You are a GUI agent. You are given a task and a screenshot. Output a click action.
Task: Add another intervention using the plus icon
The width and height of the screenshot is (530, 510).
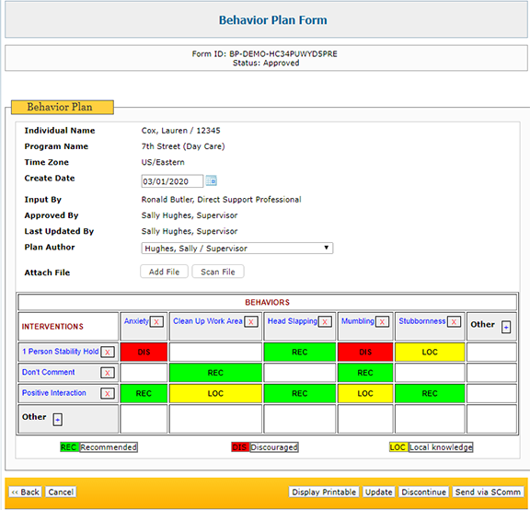point(57,420)
